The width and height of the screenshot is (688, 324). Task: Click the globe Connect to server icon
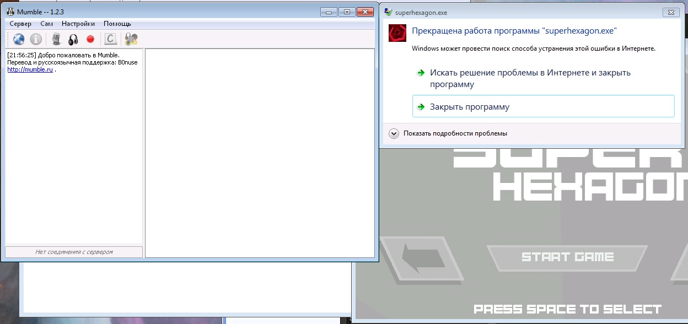coord(19,39)
